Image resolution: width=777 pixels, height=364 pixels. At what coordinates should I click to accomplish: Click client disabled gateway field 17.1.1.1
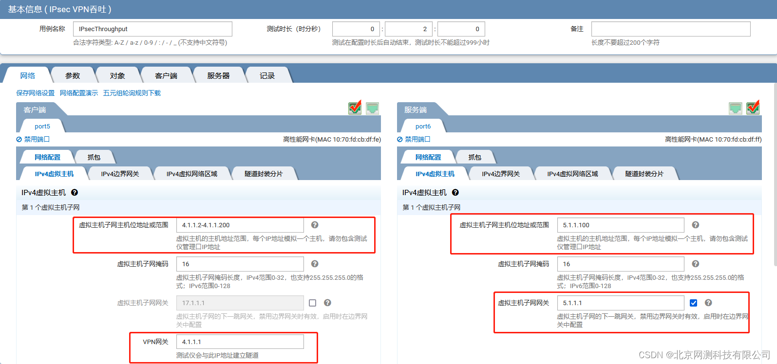click(x=240, y=303)
